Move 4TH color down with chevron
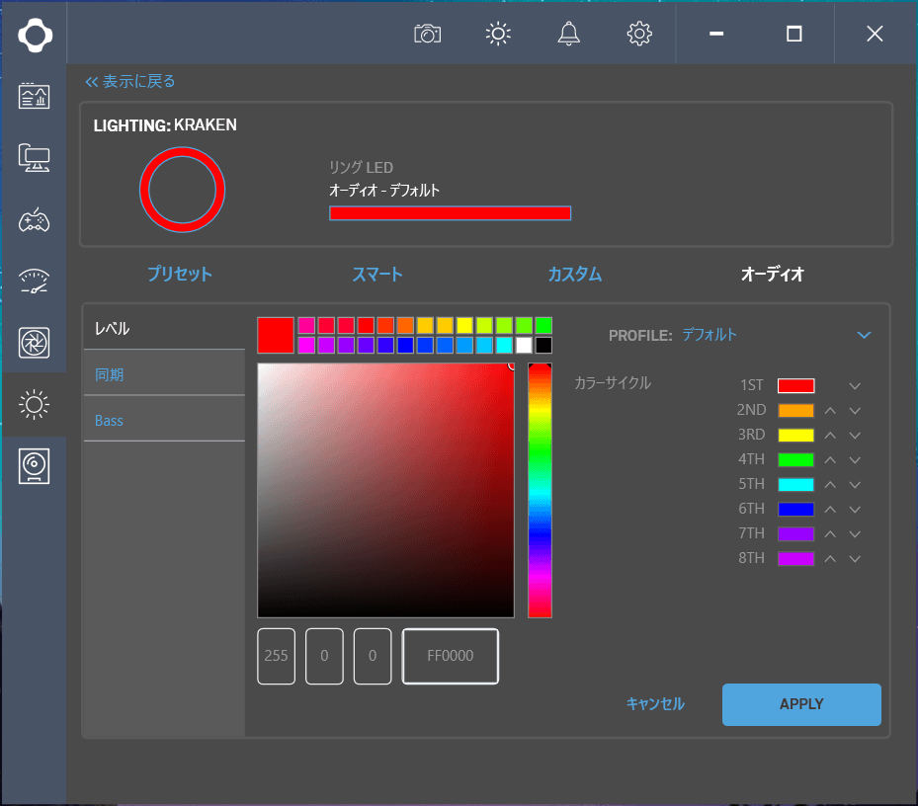 pos(855,460)
